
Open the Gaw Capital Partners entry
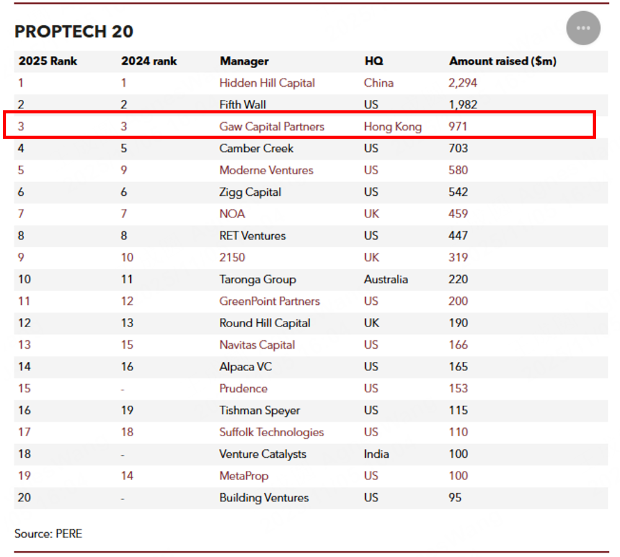tap(272, 126)
